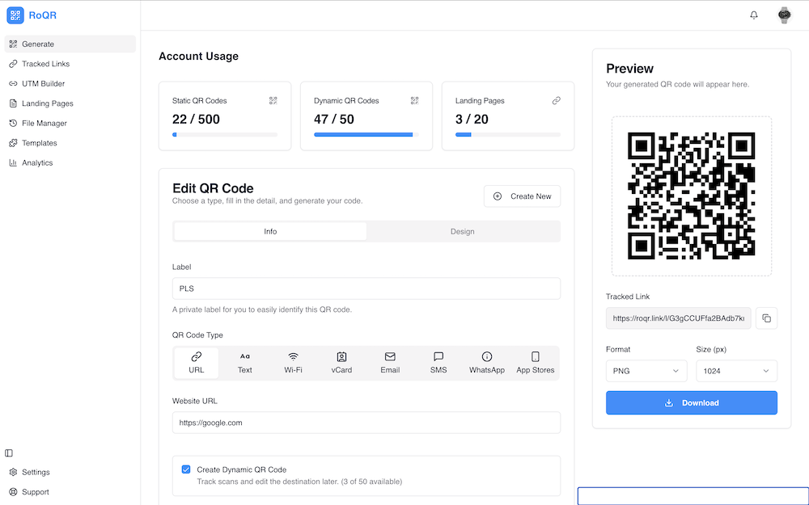809x505 pixels.
Task: Open the PNG format dropdown
Action: [646, 371]
